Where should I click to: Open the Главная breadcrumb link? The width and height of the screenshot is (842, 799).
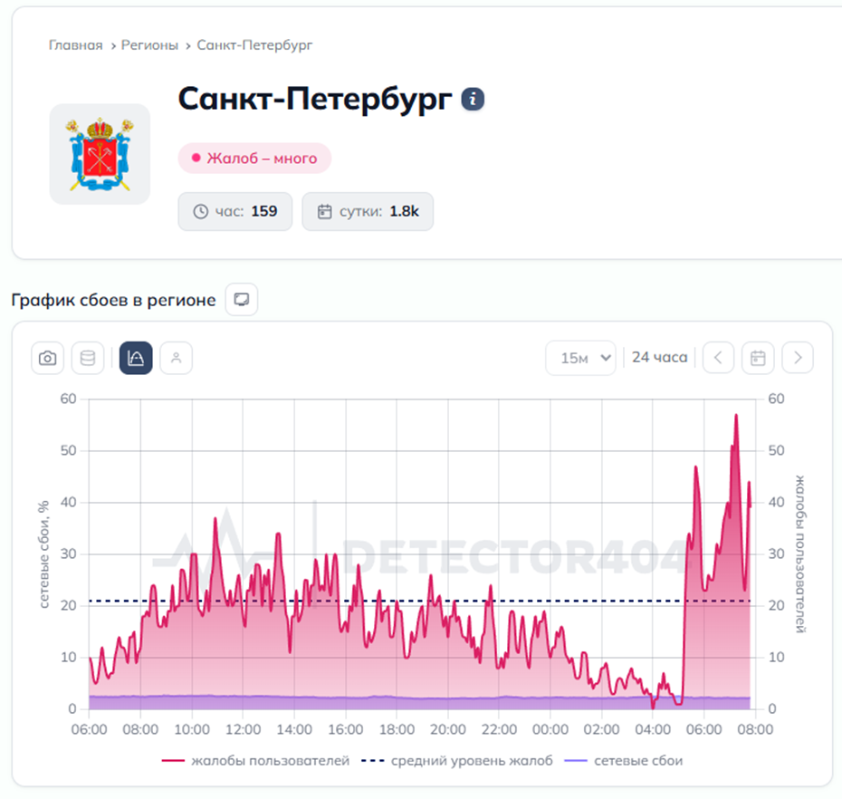coord(75,45)
